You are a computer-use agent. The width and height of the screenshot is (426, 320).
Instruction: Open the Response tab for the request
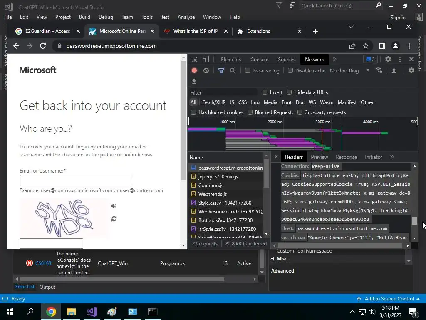tap(346, 157)
